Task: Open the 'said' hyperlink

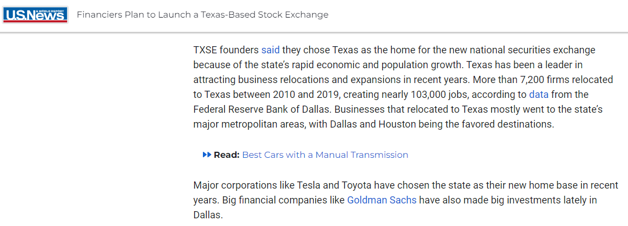Action: 270,50
